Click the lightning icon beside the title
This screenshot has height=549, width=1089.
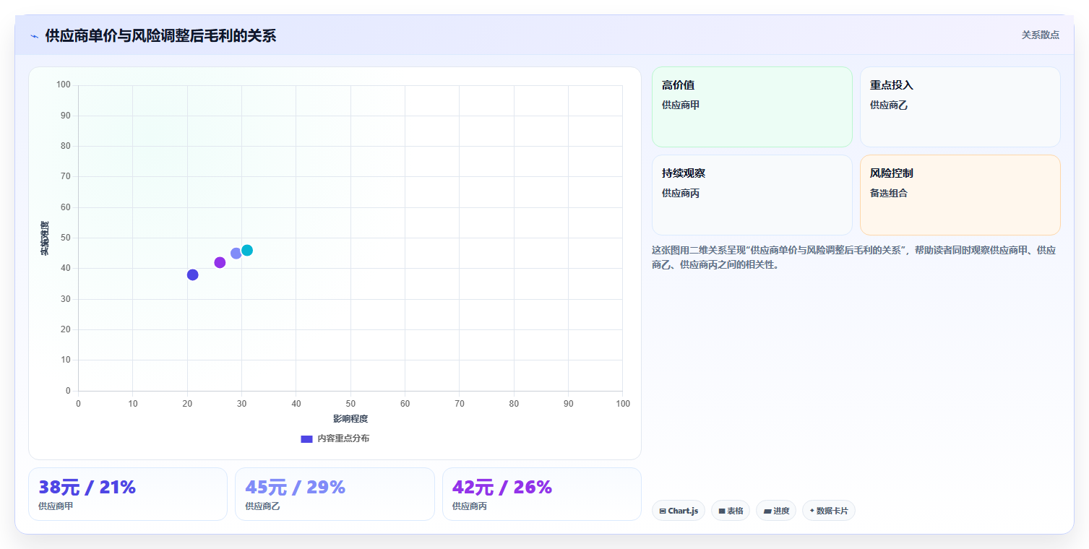[x=34, y=36]
